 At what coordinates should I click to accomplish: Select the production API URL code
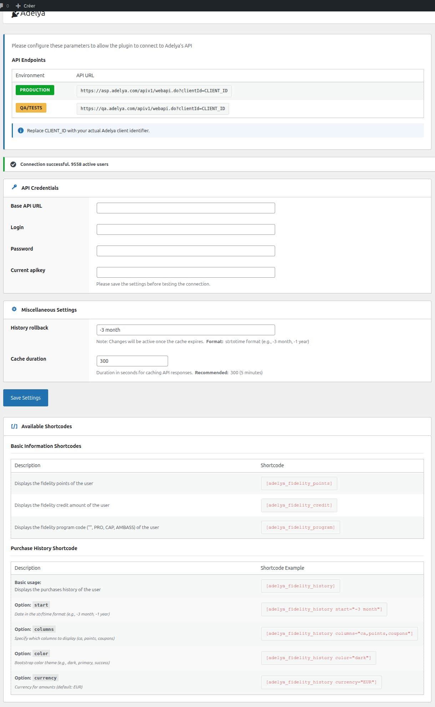(154, 91)
